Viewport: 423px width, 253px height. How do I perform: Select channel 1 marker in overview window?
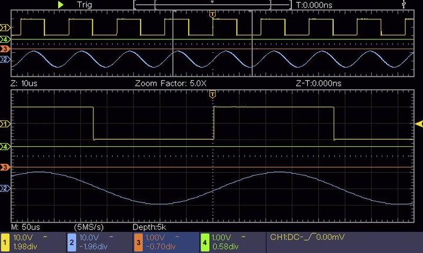pos(5,28)
